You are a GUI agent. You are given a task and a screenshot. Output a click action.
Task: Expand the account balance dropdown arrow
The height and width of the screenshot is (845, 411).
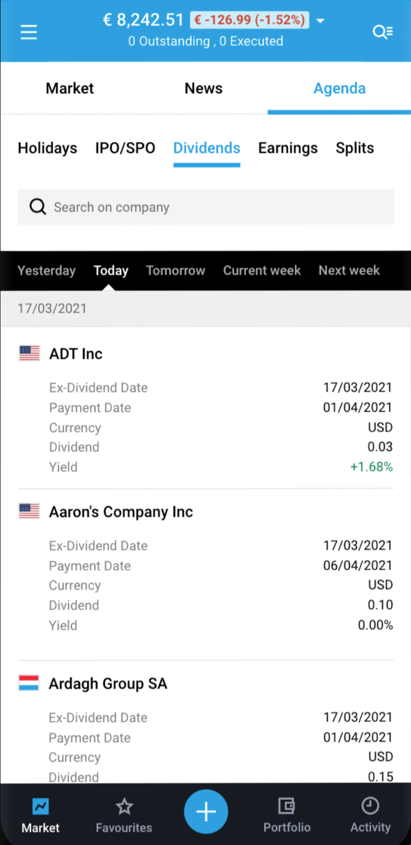tap(321, 21)
